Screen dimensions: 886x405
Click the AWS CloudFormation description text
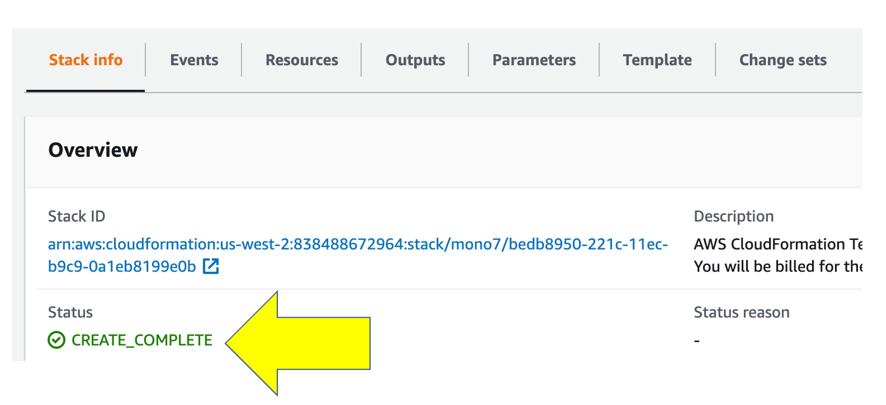[778, 245]
